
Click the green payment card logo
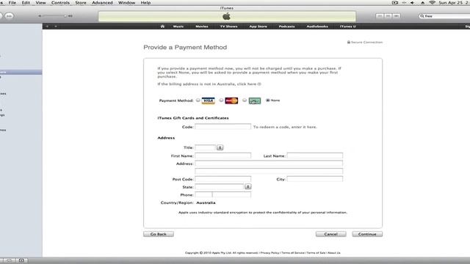point(255,100)
